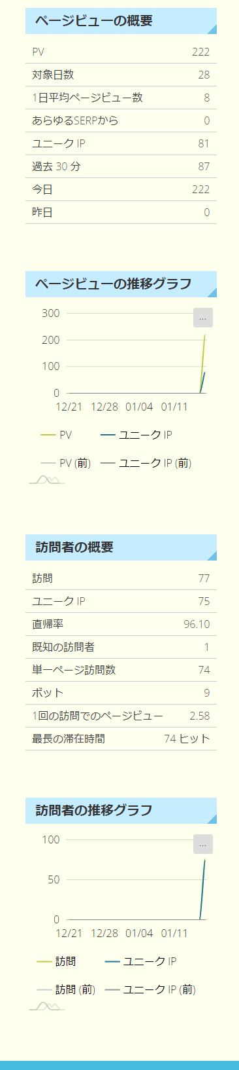Toggle ユニーク IP (前) in pageview chart
This screenshot has height=1070, width=239.
pos(146,463)
